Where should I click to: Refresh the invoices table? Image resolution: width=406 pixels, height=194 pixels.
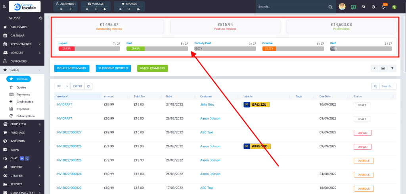[x=89, y=86]
